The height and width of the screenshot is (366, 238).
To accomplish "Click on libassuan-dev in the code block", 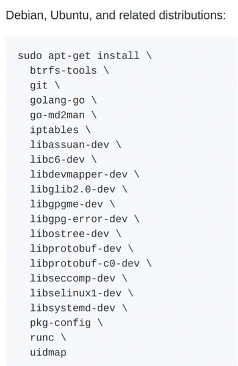I will click(70, 145).
